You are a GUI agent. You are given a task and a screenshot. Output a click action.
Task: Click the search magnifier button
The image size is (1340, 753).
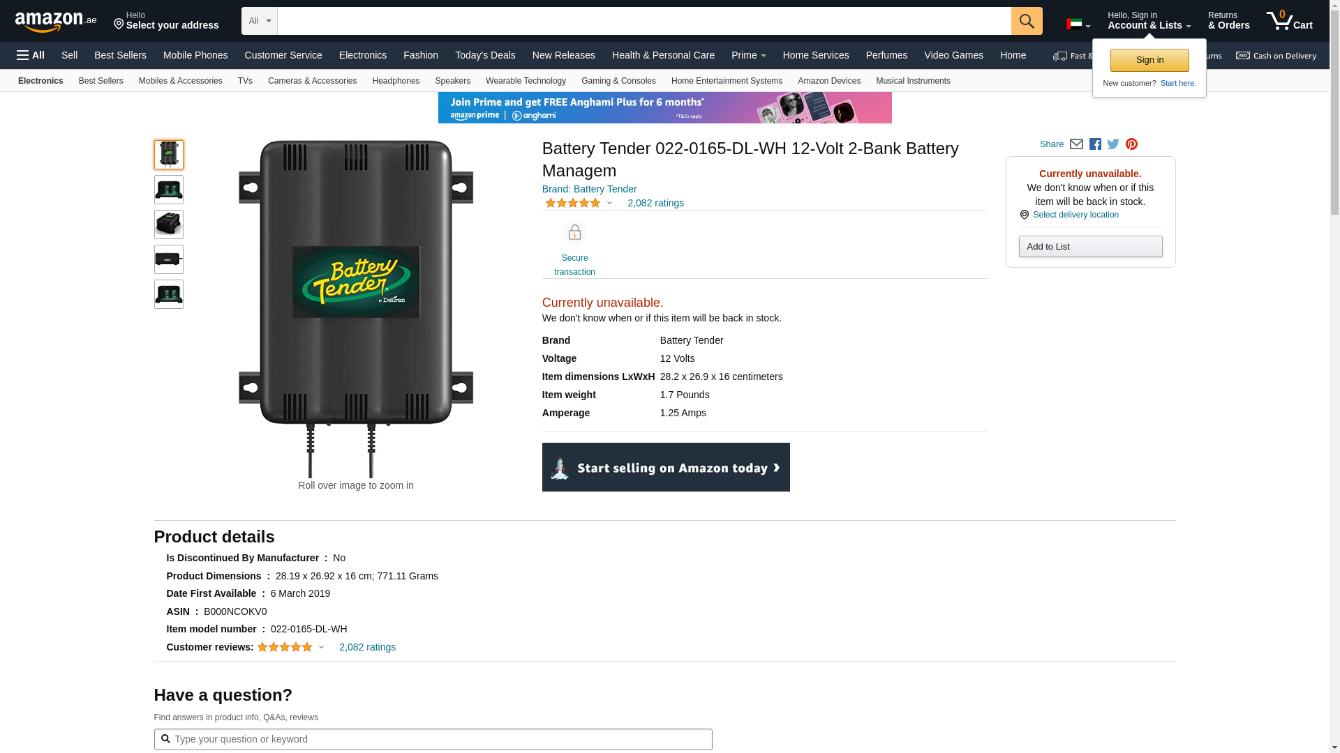1026,21
